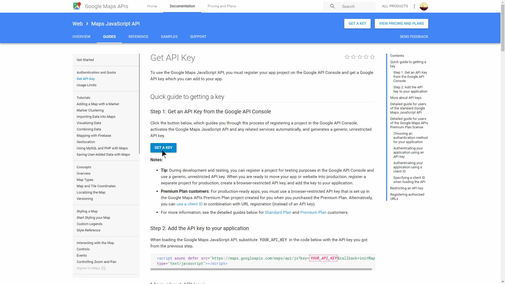Open Geolocation tutorial

[x=86, y=142]
